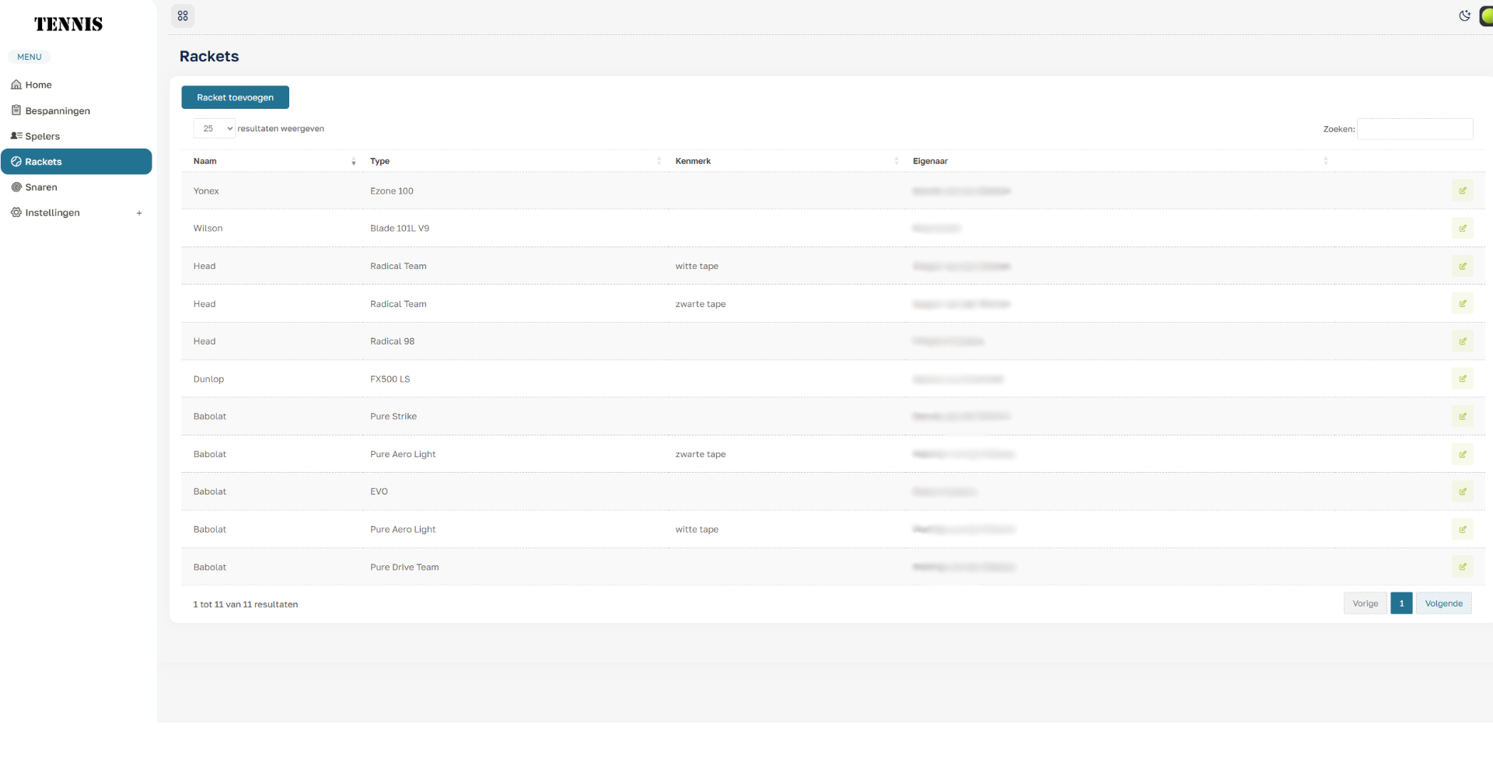
Task: Click the green user avatar icon
Action: click(x=1485, y=16)
